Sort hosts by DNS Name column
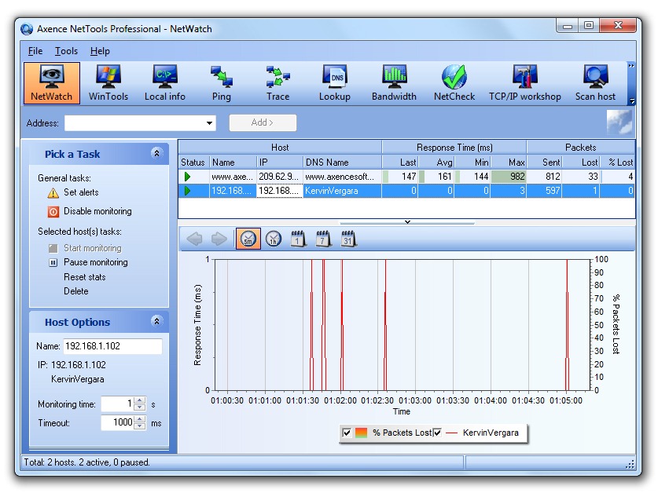Viewport: 658px width, 493px height. coord(342,163)
